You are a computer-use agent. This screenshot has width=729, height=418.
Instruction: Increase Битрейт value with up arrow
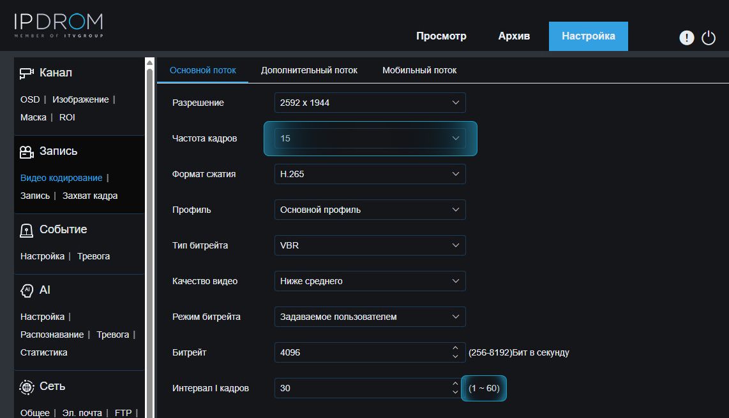click(455, 348)
